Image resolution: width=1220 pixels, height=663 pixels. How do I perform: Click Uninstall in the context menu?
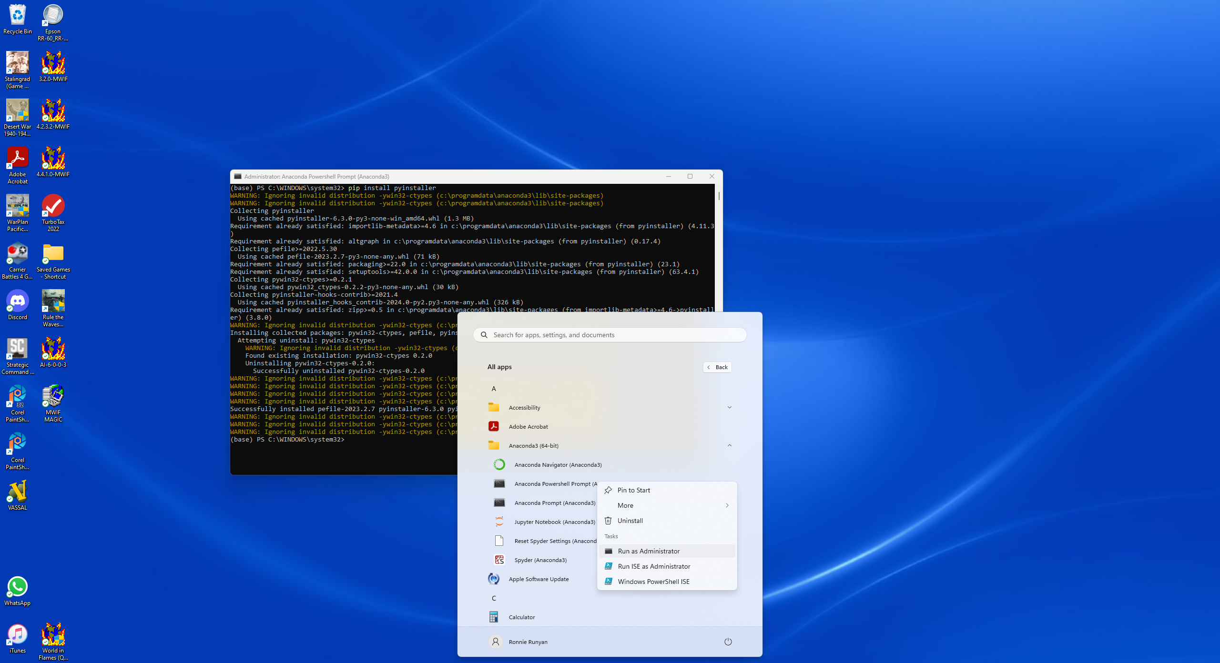(x=630, y=521)
